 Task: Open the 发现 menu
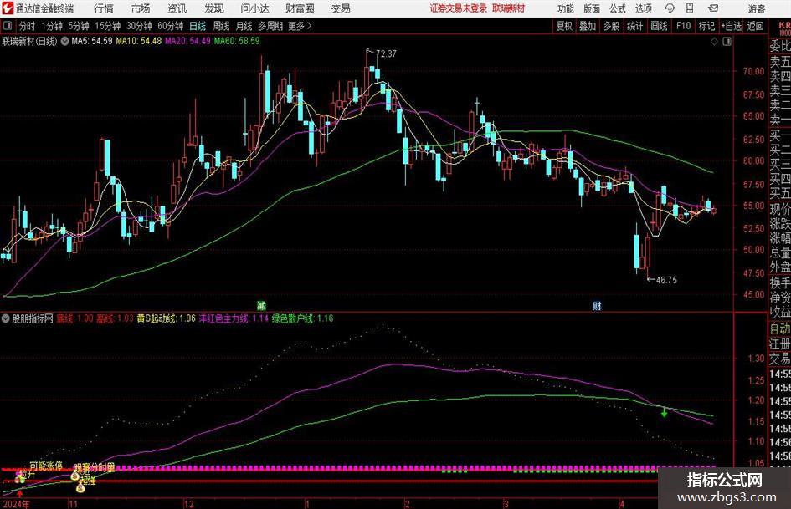click(214, 8)
